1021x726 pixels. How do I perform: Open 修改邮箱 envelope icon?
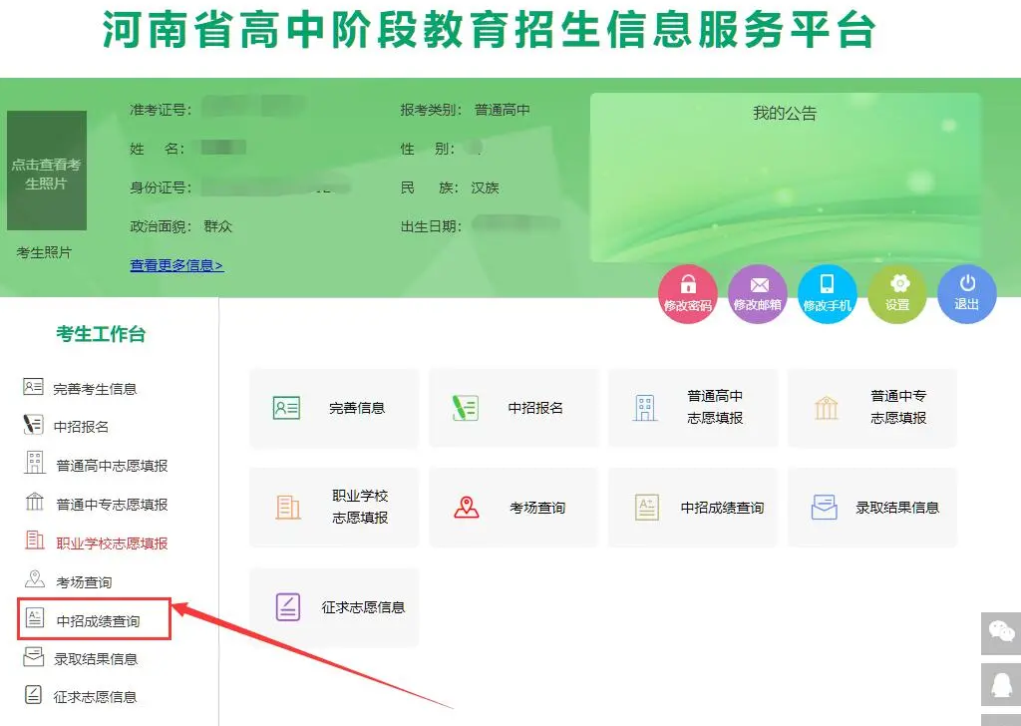tap(758, 294)
